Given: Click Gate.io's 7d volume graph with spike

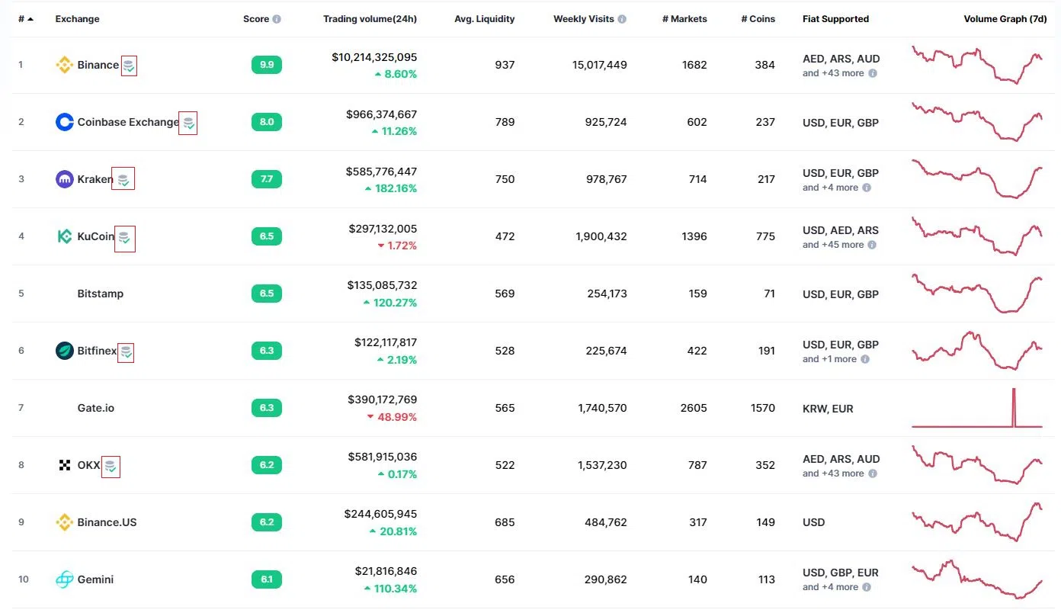Looking at the screenshot, I should coord(977,408).
